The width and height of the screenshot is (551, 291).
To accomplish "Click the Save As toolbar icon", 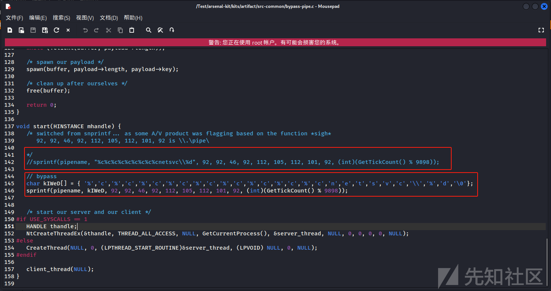I will (x=45, y=30).
